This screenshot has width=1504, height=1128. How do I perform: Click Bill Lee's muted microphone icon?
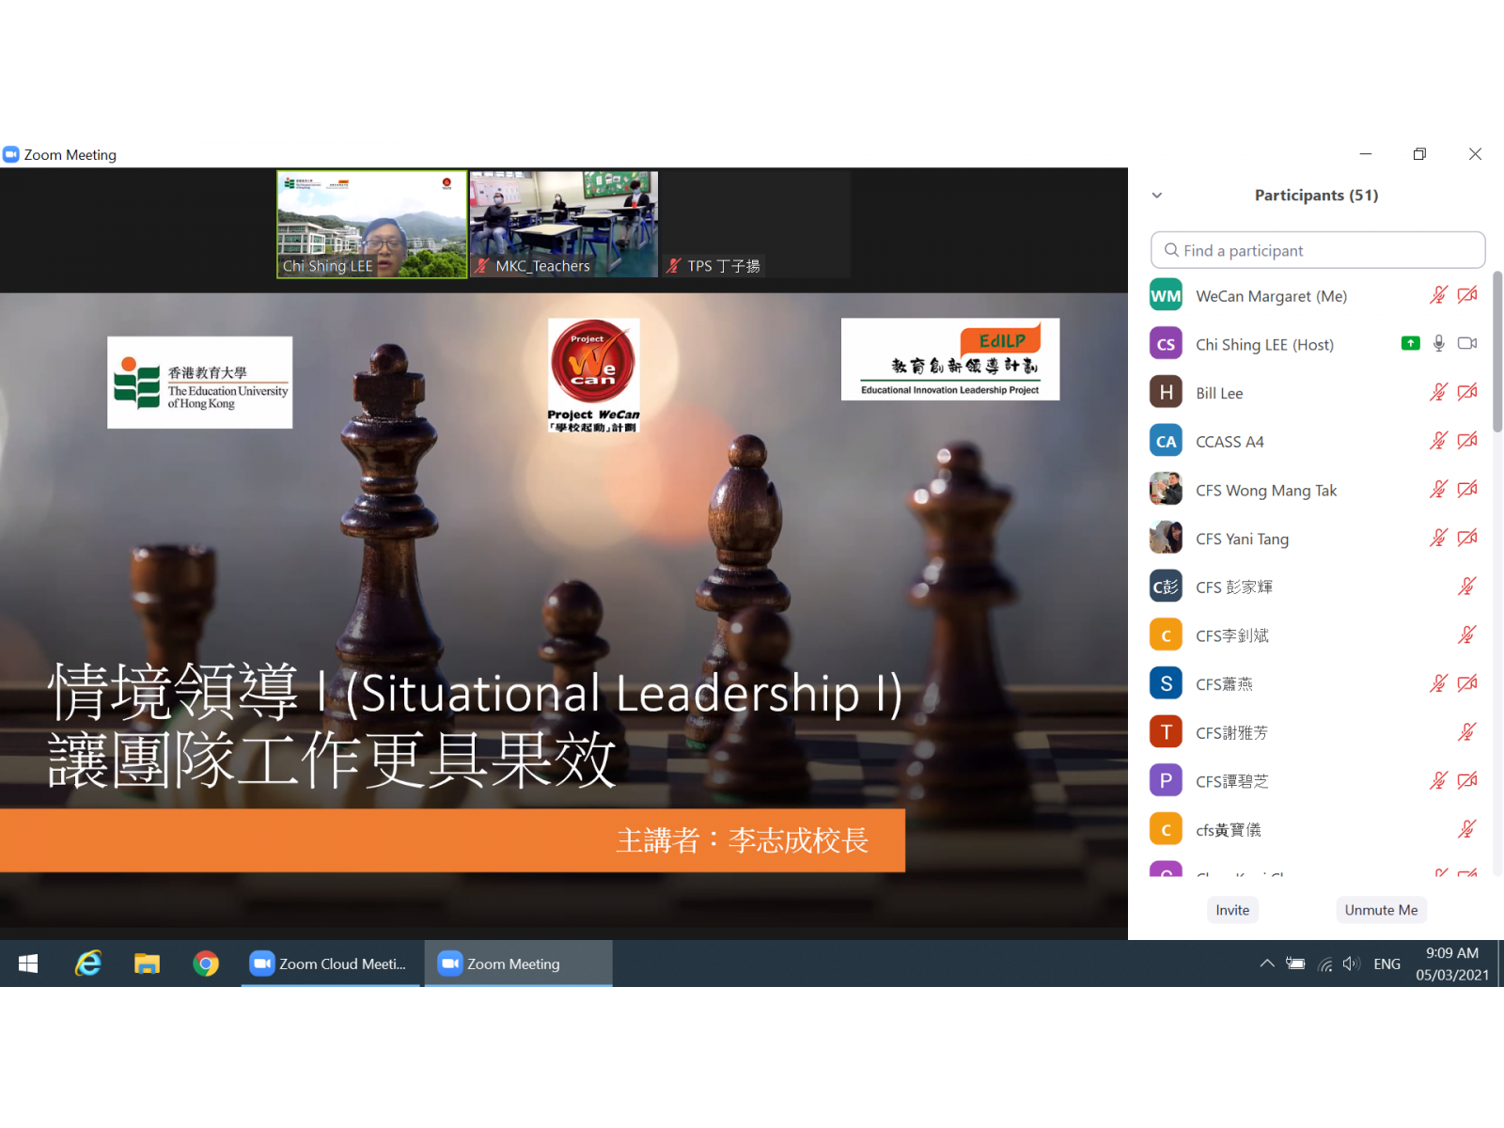coord(1438,393)
